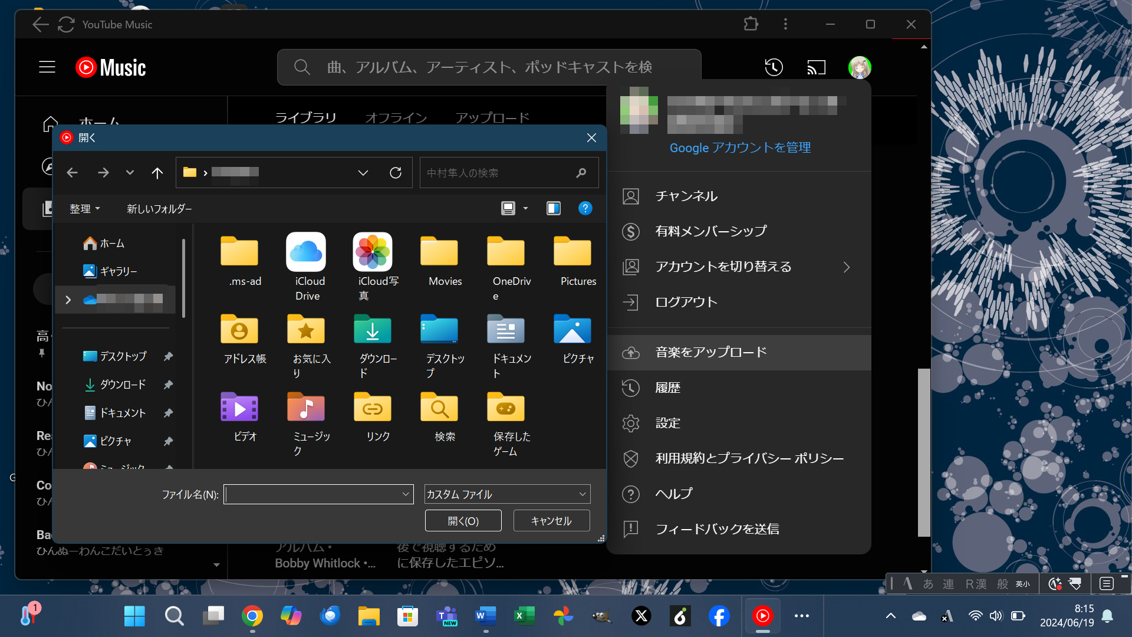Select the ダウンロード folder in file grid
The height and width of the screenshot is (637, 1132).
click(x=373, y=345)
